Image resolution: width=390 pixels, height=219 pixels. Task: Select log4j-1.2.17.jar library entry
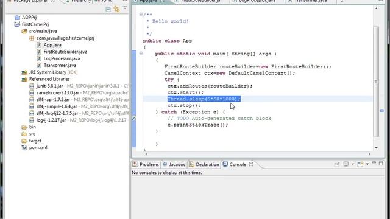51,120
